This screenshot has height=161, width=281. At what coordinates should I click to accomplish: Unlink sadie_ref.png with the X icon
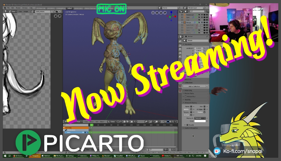click(59, 11)
